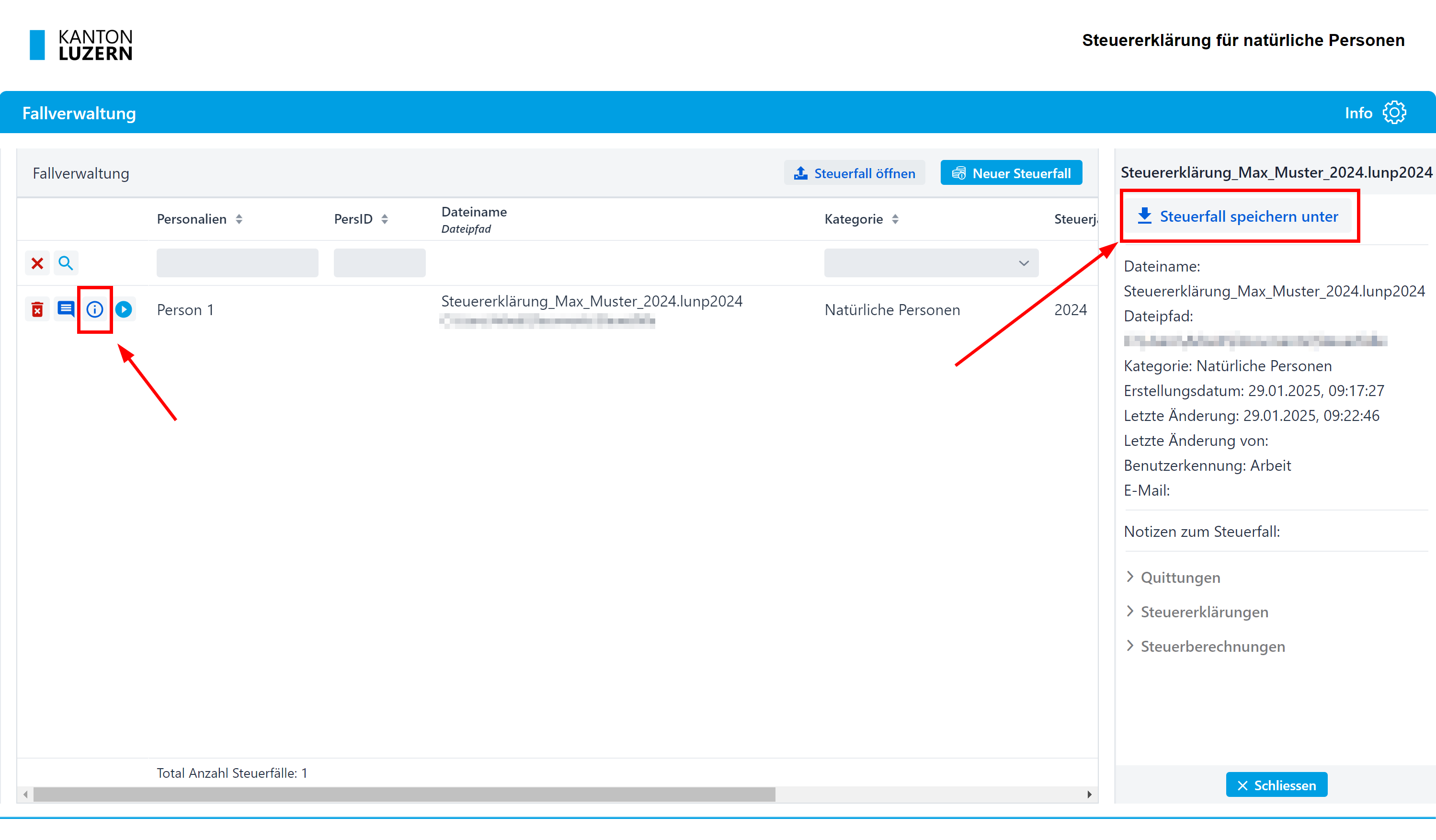Click Info in the blue header bar
The width and height of the screenshot is (1436, 840).
(1358, 114)
